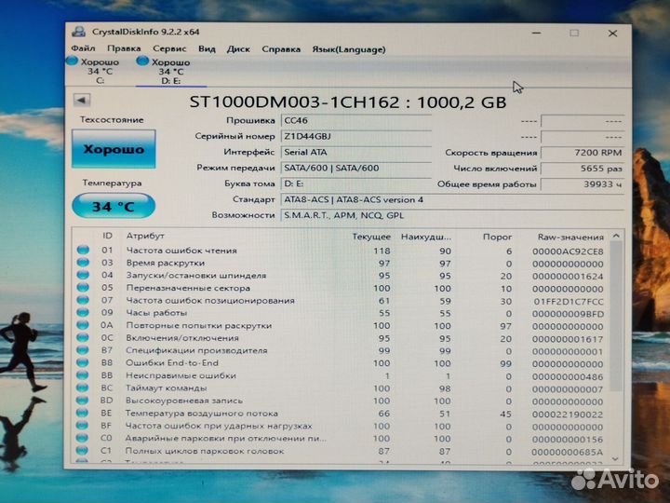Click the status icon for attribute B8
Viewport: 670px width, 503px height.
(83, 362)
